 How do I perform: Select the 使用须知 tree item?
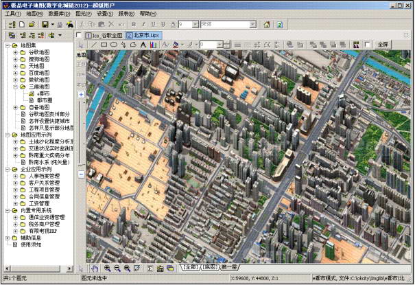pos(31,245)
